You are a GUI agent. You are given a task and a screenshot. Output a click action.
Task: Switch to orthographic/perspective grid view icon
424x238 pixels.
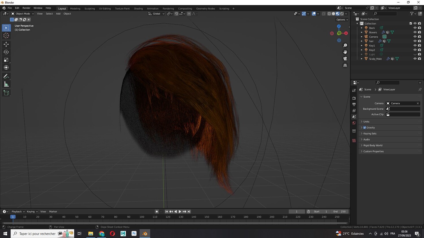[x=345, y=65]
